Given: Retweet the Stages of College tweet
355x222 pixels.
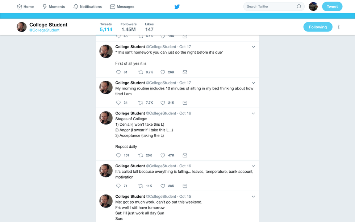Looking at the screenshot, I should click(141, 155).
